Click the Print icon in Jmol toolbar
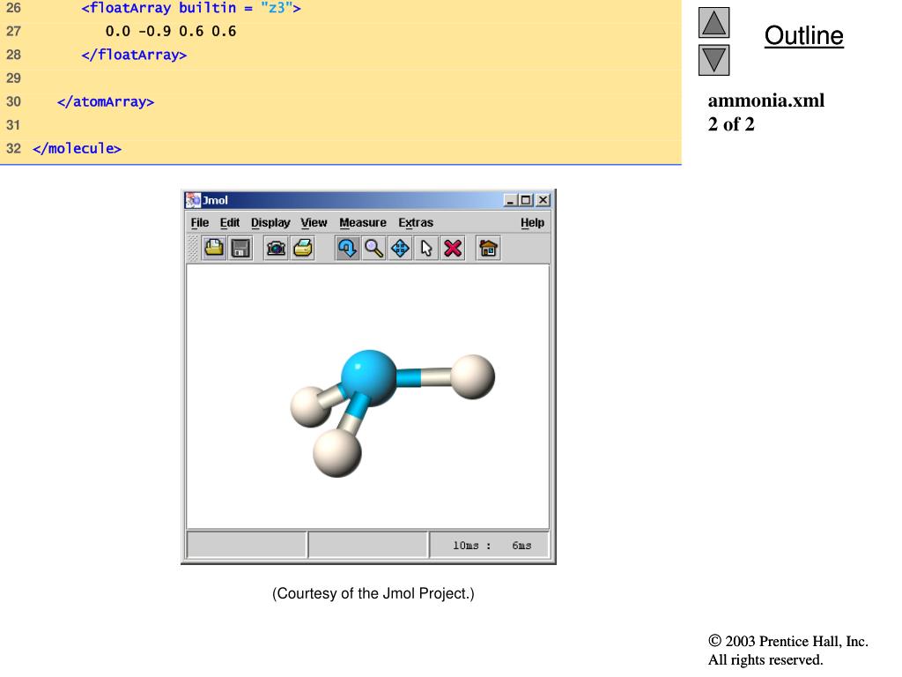The image size is (902, 677). (x=303, y=248)
